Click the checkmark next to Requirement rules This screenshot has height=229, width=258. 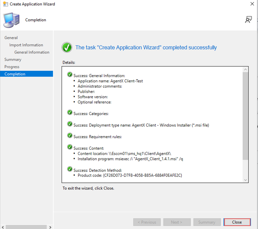(70, 135)
